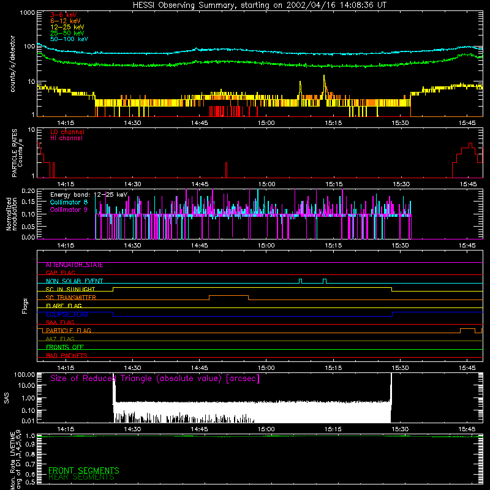Click the 1000 value on counts axis
The width and height of the screenshot is (490, 490).
(28, 13)
